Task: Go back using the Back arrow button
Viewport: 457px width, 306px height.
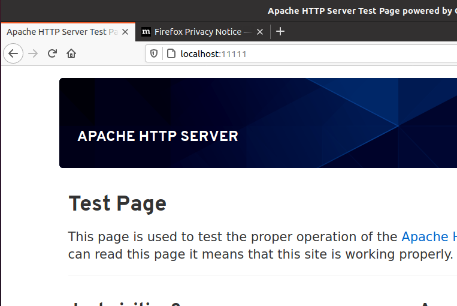Action: [13, 53]
